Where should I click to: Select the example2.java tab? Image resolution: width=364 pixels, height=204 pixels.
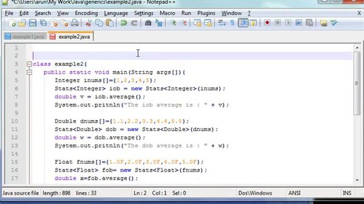[71, 36]
